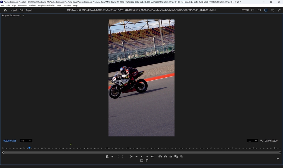Open Program monitor panel menu
The image size is (283, 168).
pyautogui.click(x=23, y=15)
